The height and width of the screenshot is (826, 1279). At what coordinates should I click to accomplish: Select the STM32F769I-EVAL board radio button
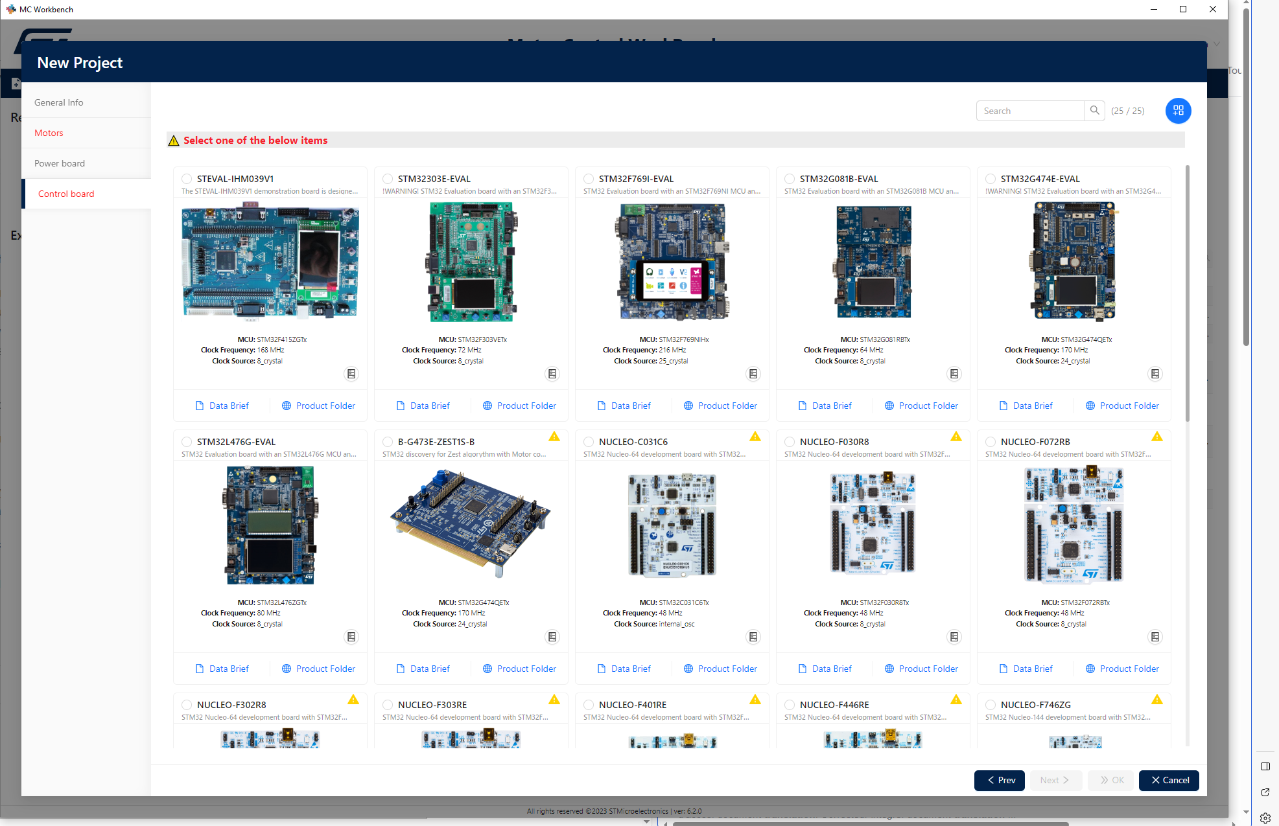tap(588, 179)
